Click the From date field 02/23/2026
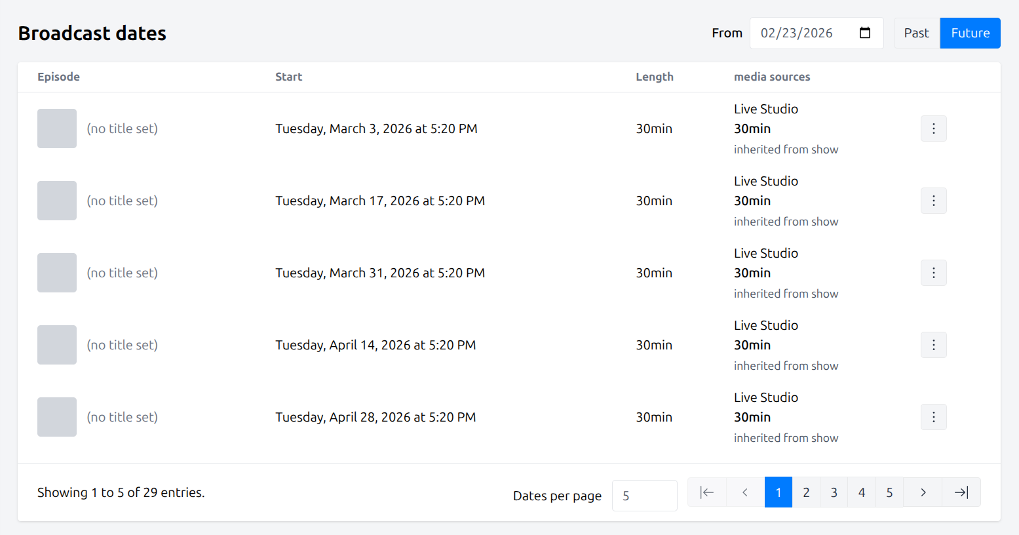Screen dimensions: 1019x535 [817, 33]
